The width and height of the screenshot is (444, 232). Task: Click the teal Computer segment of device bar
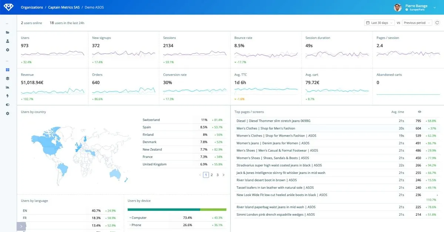pos(164,209)
